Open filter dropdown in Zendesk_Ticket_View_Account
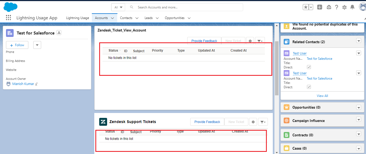This screenshot has width=366, height=154. [x=260, y=41]
